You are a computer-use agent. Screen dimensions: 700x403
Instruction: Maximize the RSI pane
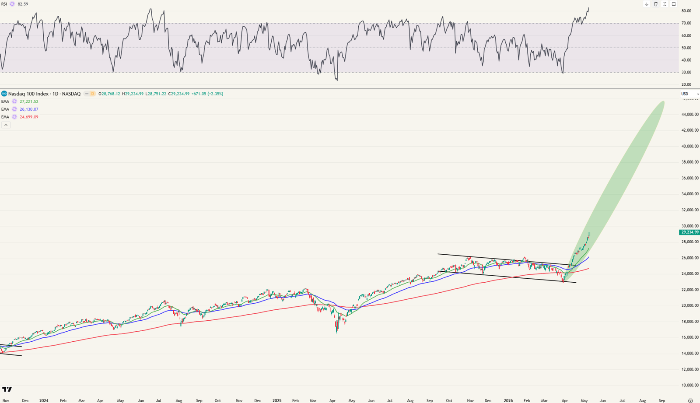tap(674, 4)
